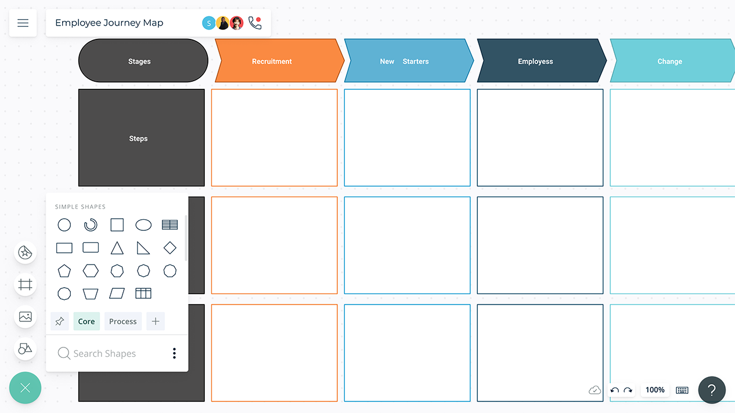Select the trapezoid shape

(91, 294)
